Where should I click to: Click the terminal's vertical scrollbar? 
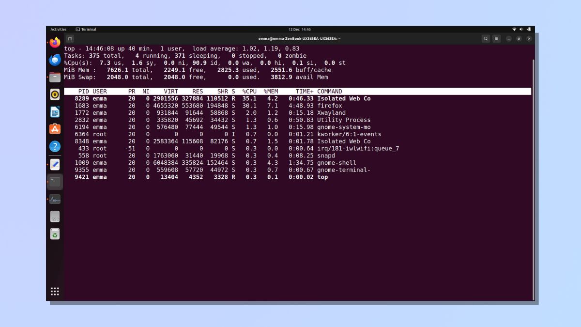(533, 179)
